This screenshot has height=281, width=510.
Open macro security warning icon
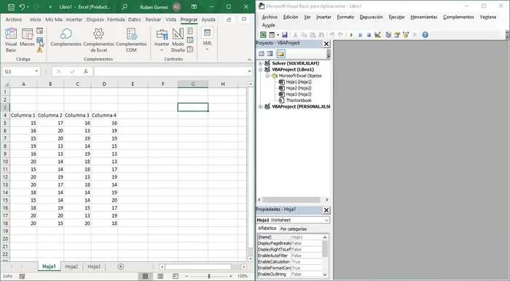coord(39,50)
